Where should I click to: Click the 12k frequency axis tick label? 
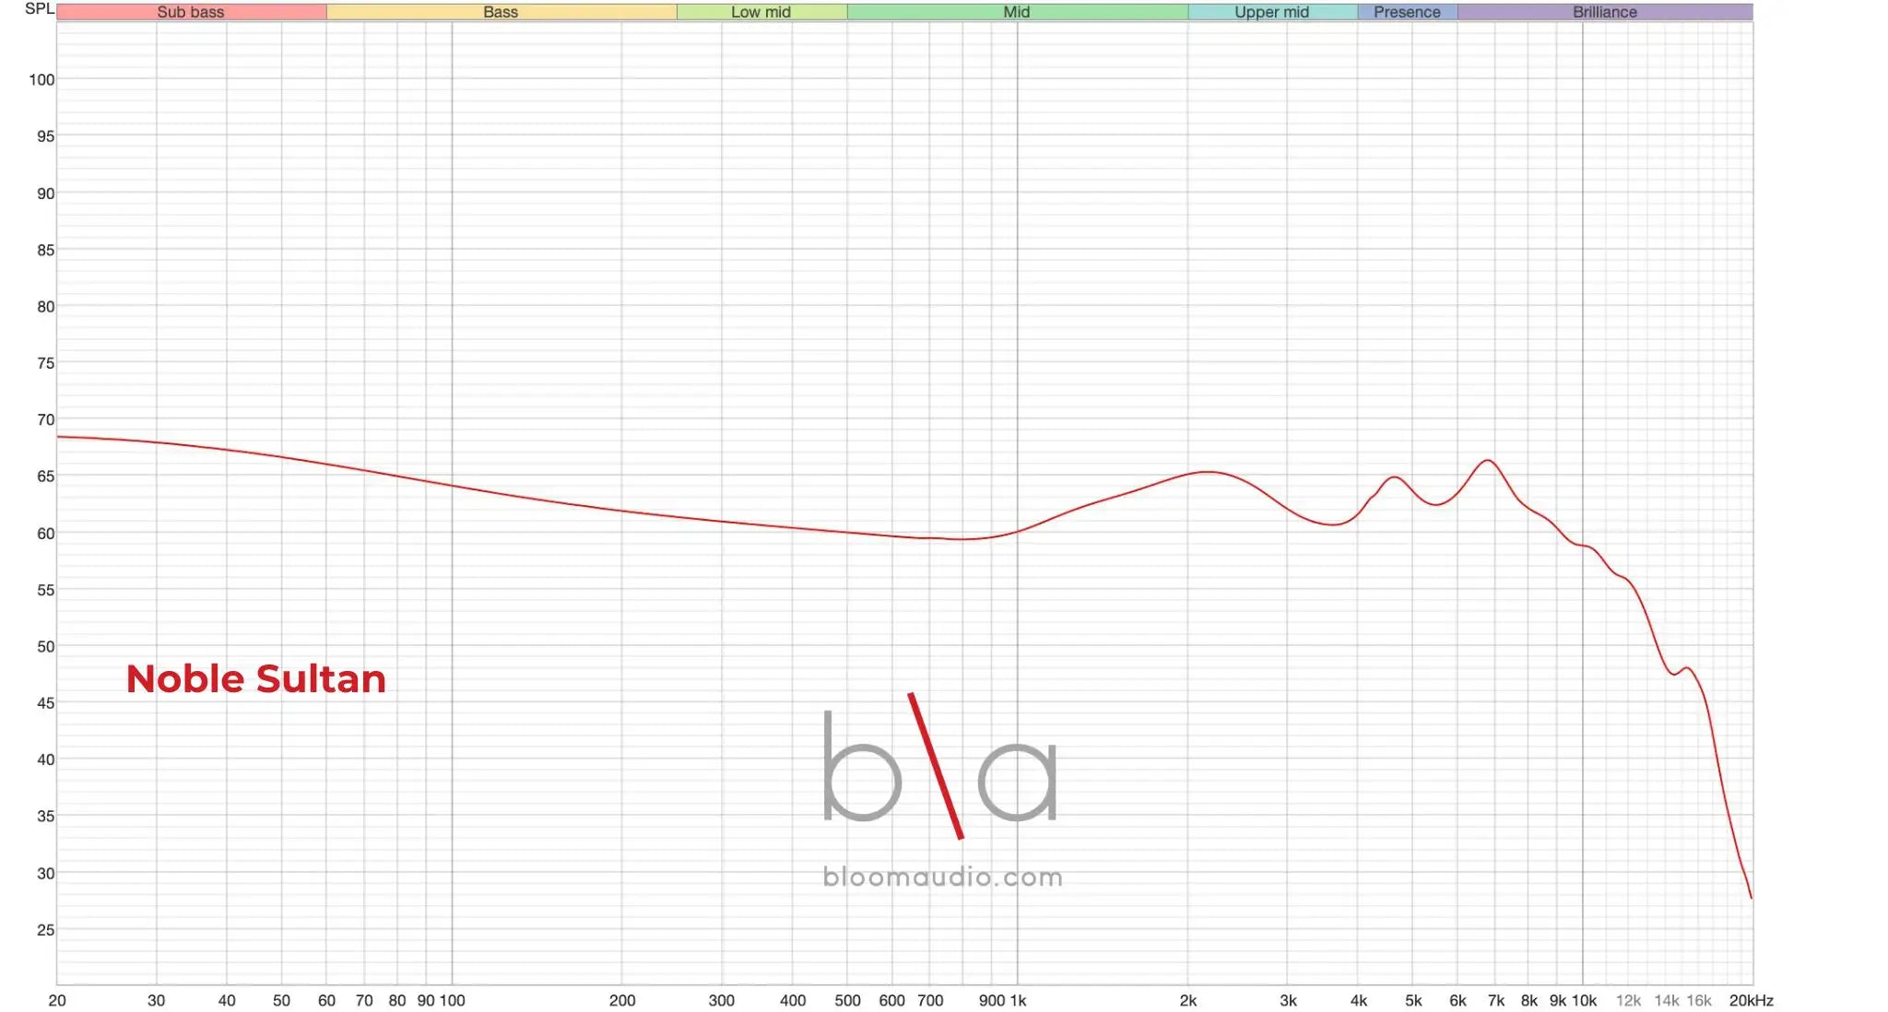click(1628, 1001)
